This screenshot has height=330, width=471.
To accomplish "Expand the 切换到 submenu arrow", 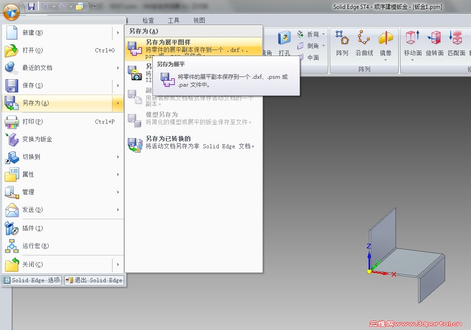I will (118, 157).
